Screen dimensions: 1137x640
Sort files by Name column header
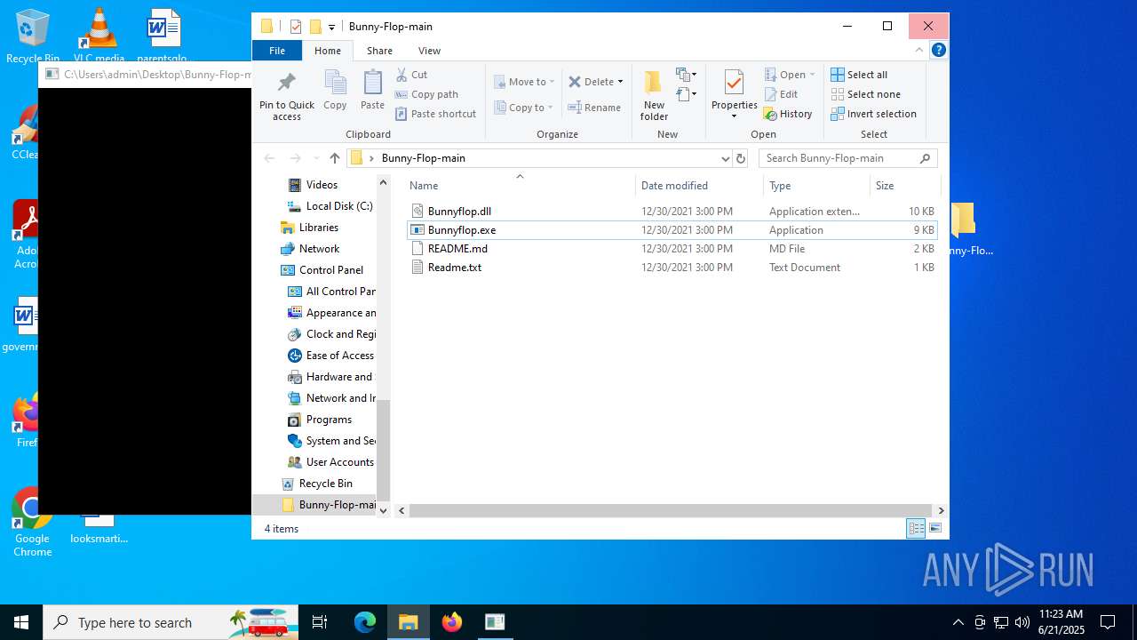click(520, 186)
